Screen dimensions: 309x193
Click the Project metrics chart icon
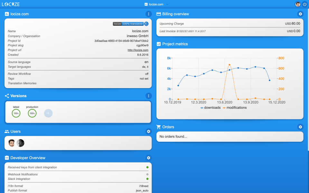(159, 44)
